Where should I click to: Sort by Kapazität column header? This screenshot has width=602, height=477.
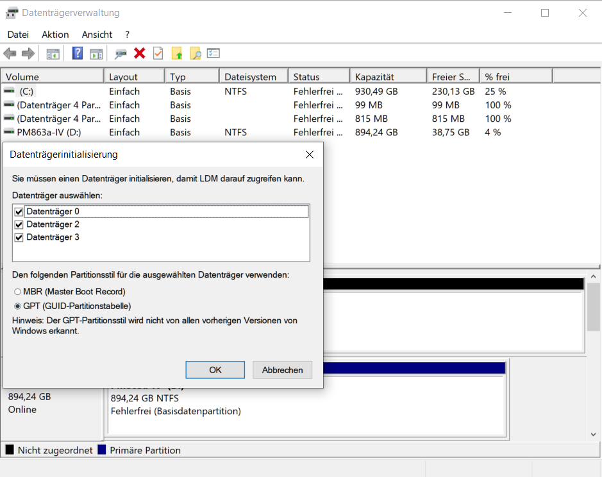(x=388, y=76)
